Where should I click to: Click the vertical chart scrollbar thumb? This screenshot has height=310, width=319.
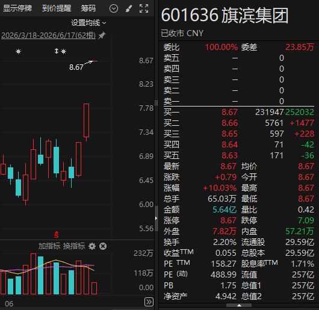pyautogui.click(x=156, y=219)
